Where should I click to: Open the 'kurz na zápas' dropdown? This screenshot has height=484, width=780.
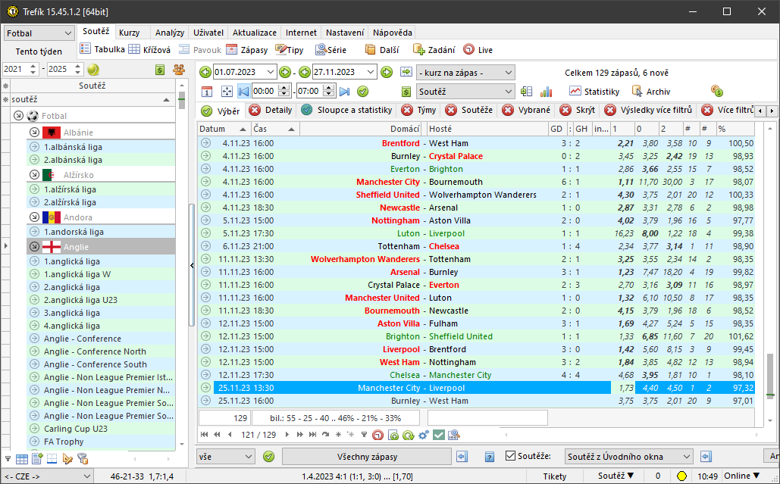pyautogui.click(x=465, y=73)
